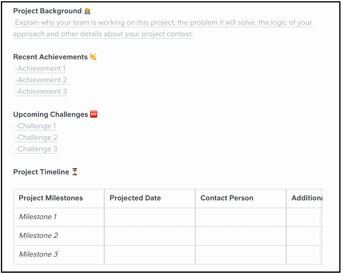Edit the Achievement 3 placeholder
Image resolution: width=342 pixels, height=273 pixels.
click(41, 92)
